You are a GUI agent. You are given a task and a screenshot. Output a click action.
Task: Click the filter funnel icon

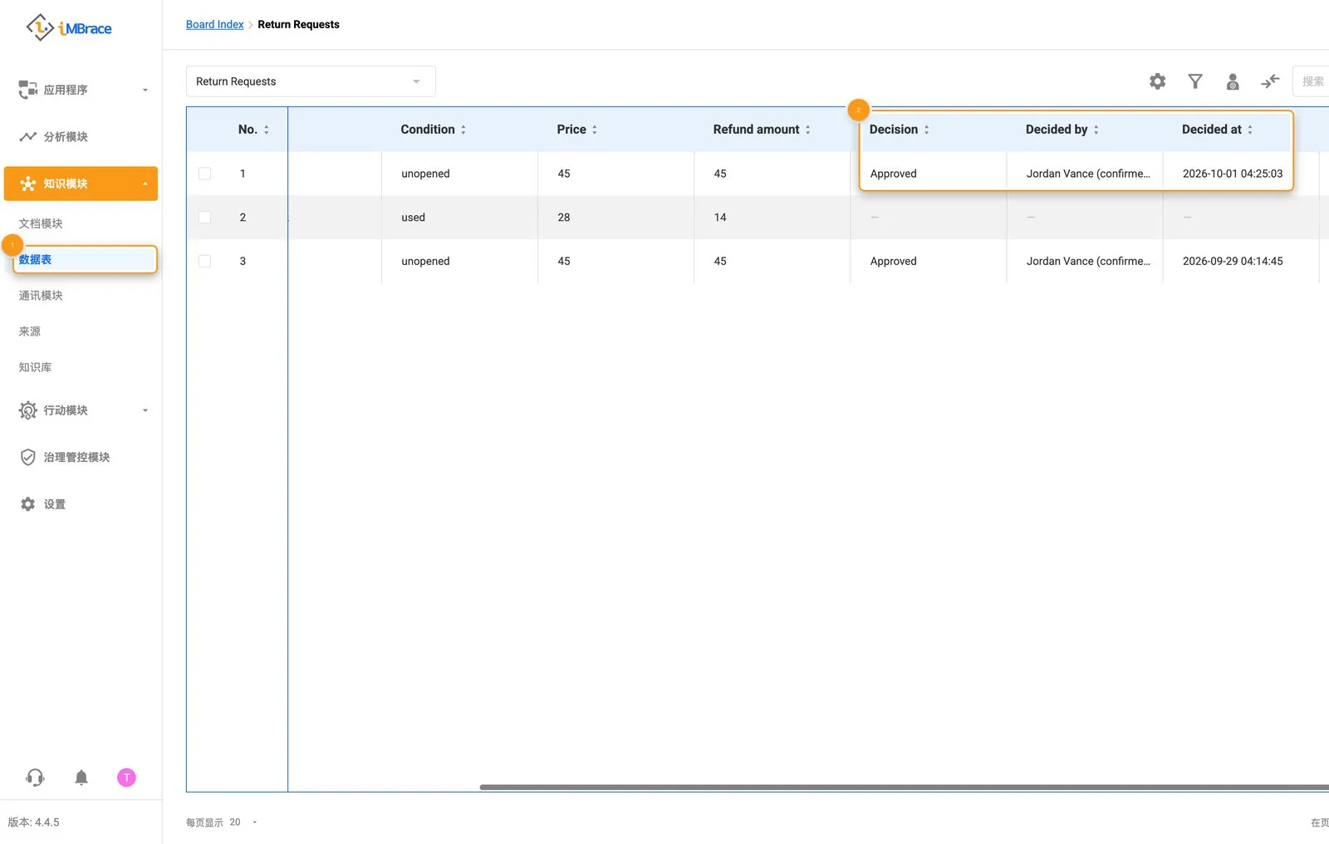point(1195,81)
